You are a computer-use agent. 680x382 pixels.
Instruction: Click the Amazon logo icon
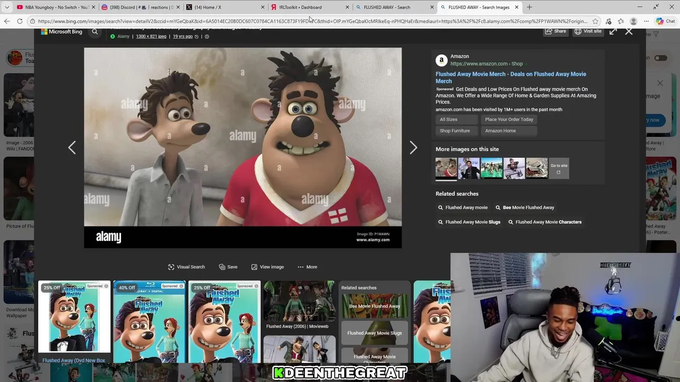tap(441, 60)
